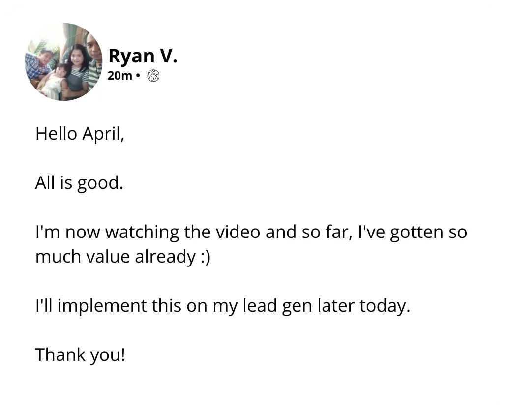The image size is (506, 413).
Task: Click the words 'later today.'
Action: 364,305
